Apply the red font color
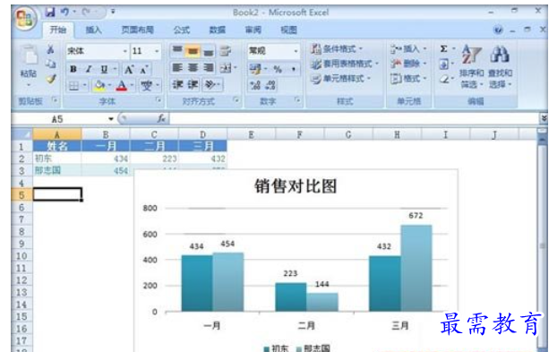Image resolution: width=549 pixels, height=352 pixels. (x=122, y=85)
